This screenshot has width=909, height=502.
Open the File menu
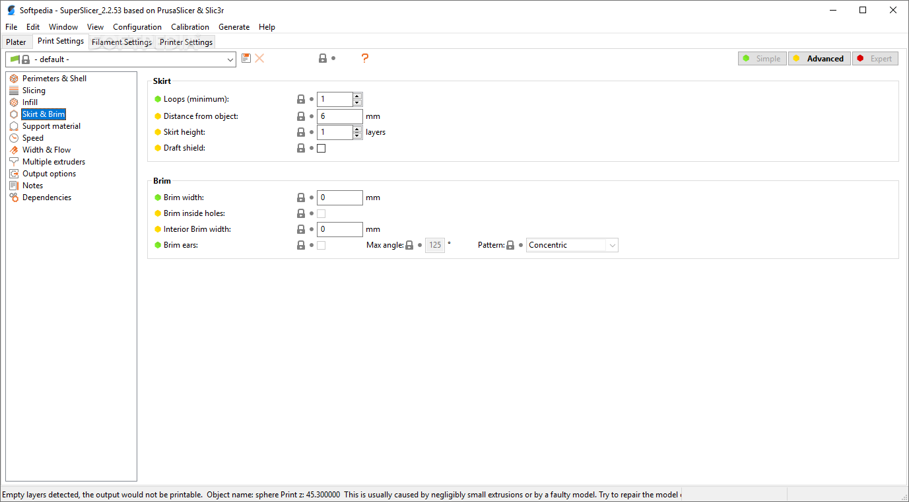tap(11, 27)
